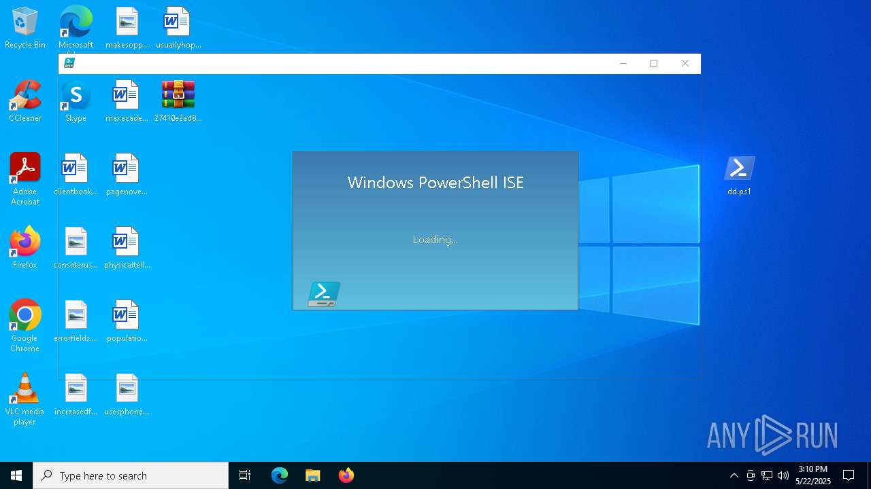Select the pagenove Word document
This screenshot has height=489, width=871.
[x=127, y=174]
